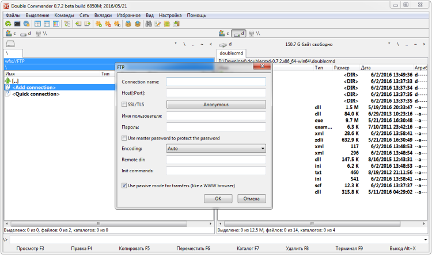Click the extract files open-box icon

click(138, 24)
